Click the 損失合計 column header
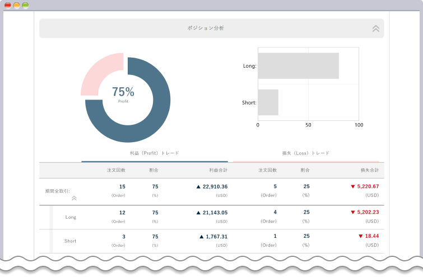The width and height of the screenshot is (423, 277). tap(369, 170)
